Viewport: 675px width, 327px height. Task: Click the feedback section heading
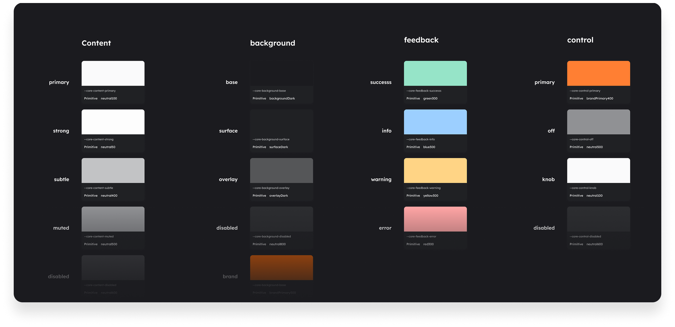point(421,40)
